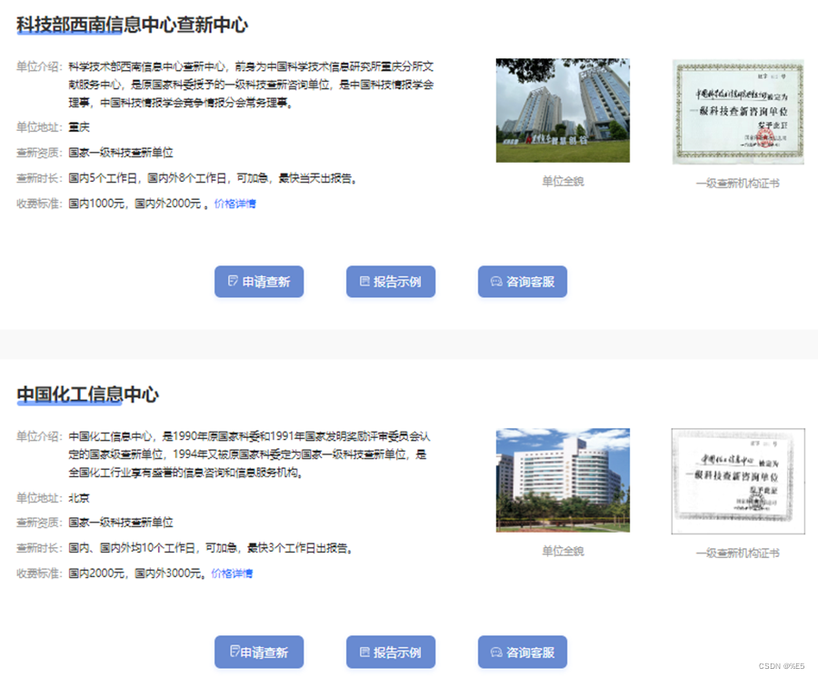View 单位全貌 photo of 西南信息中心 towers

563,111
